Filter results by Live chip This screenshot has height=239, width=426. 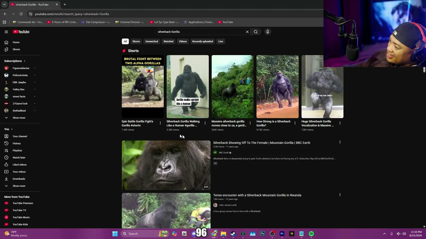click(x=221, y=41)
